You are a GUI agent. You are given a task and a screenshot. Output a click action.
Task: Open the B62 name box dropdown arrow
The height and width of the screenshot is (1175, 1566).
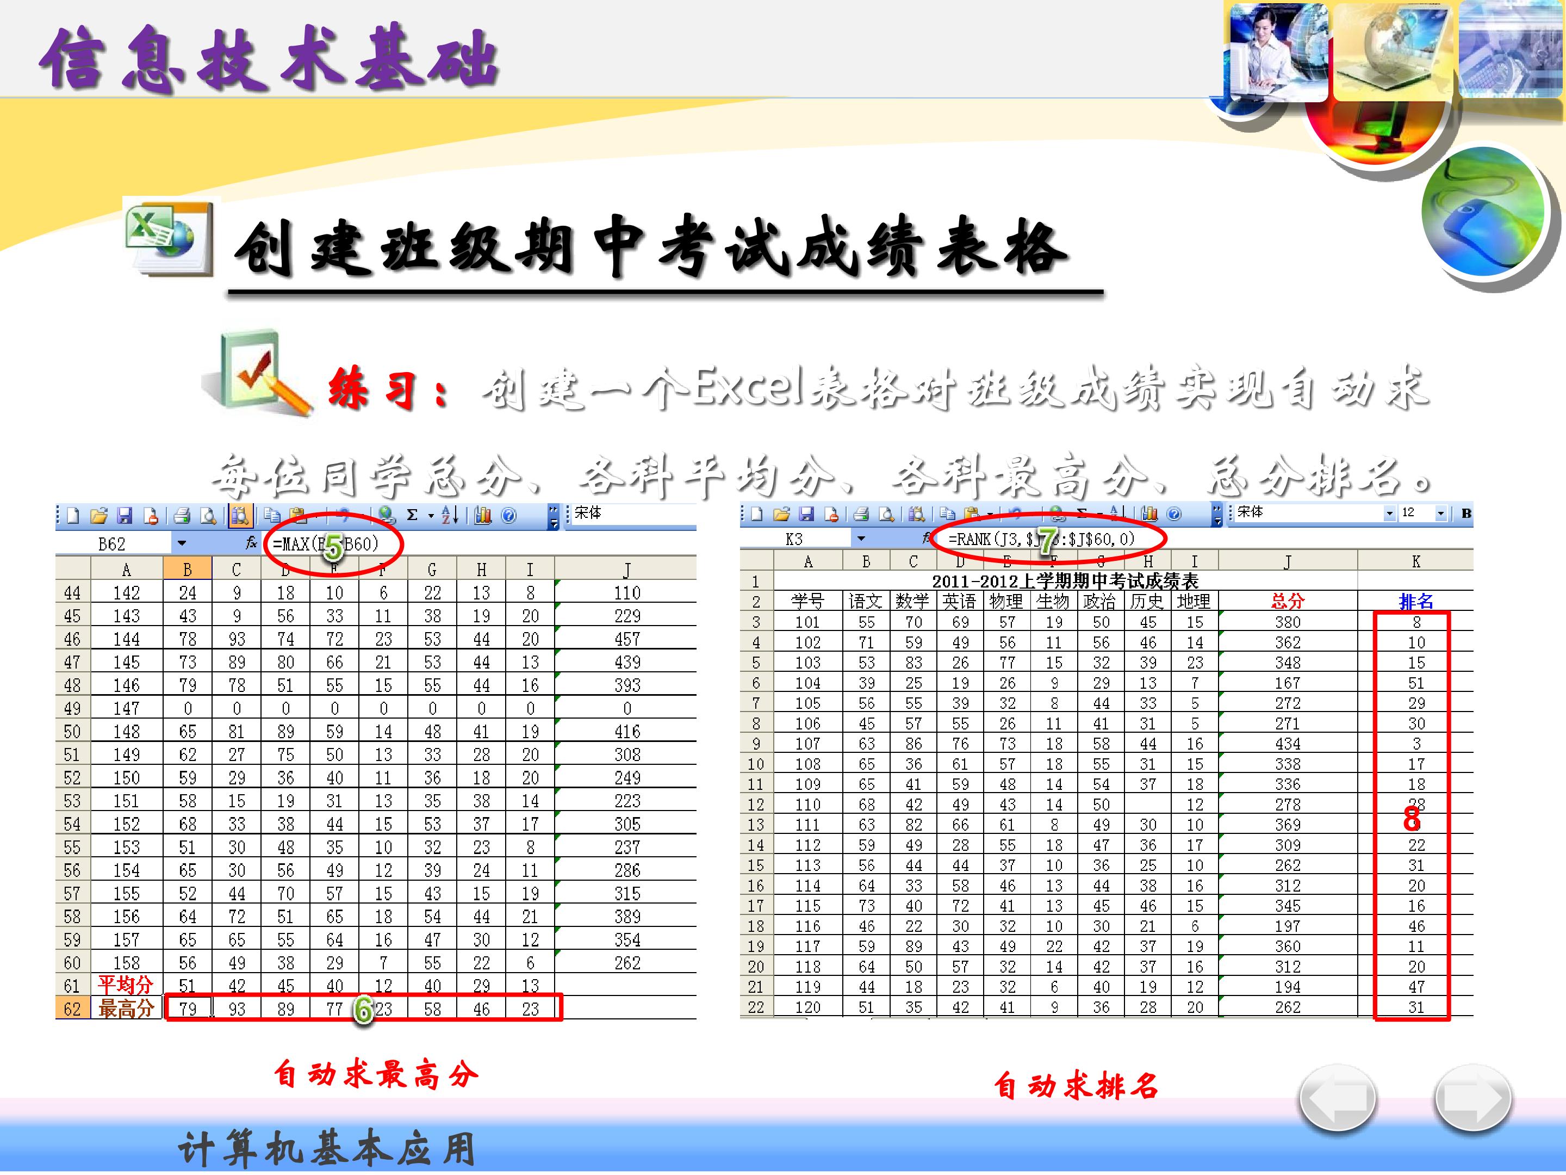point(182,544)
